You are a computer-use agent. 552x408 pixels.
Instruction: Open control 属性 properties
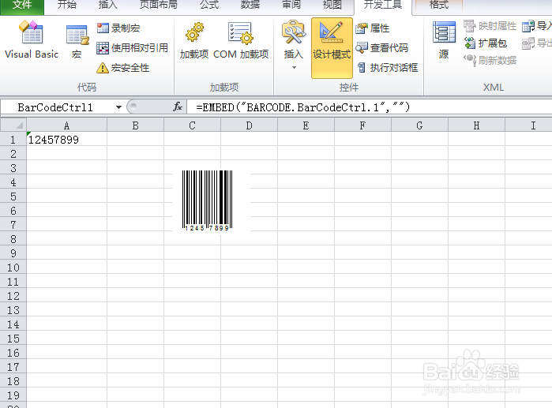[x=373, y=28]
